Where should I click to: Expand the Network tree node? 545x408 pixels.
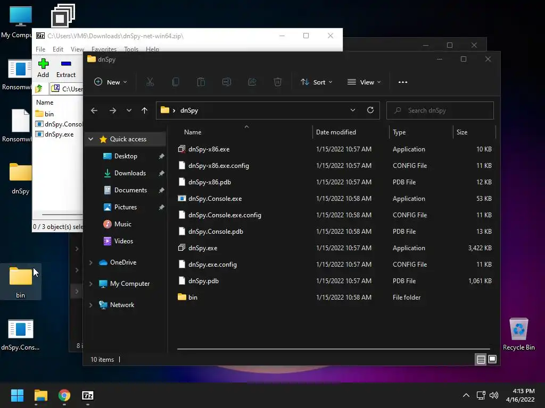click(90, 305)
